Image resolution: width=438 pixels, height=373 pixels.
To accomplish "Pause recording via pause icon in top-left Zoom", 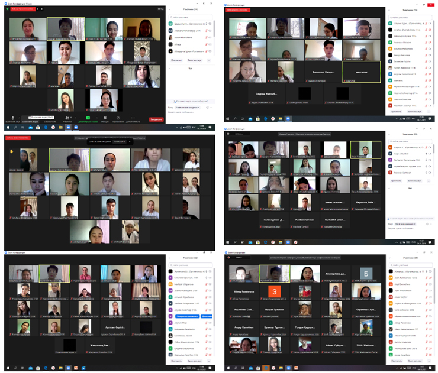I will 37,9.
